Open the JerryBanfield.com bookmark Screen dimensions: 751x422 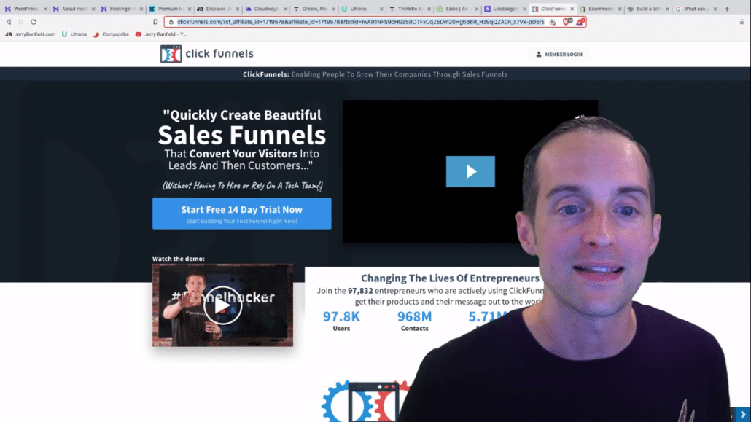point(30,34)
